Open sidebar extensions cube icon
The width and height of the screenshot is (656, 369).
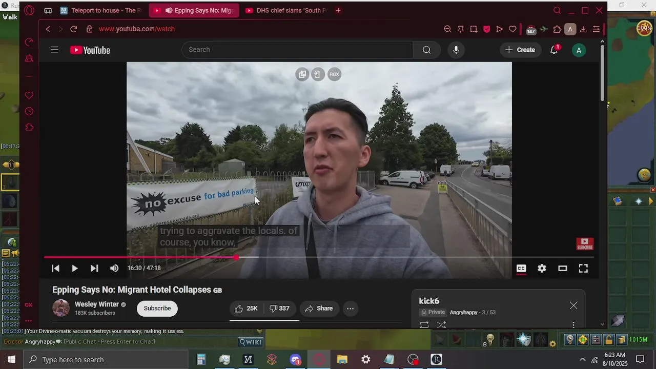(29, 127)
